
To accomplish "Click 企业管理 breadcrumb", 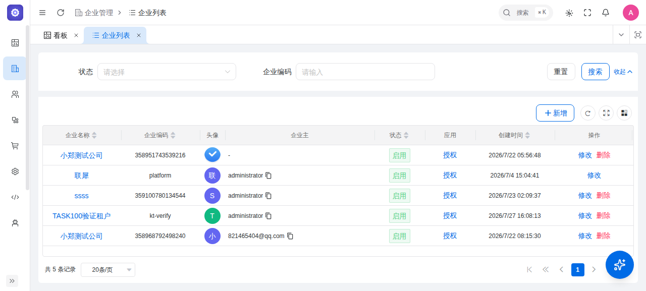I will pos(94,13).
